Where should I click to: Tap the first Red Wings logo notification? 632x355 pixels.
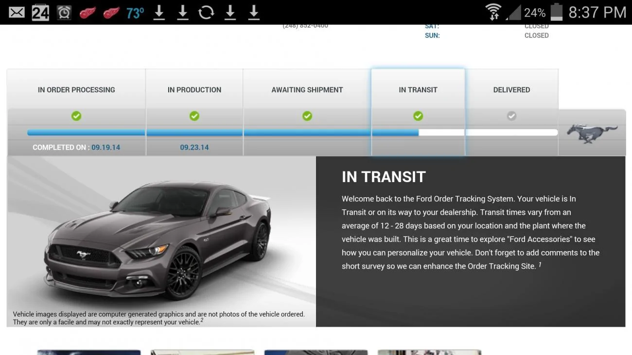coord(88,12)
